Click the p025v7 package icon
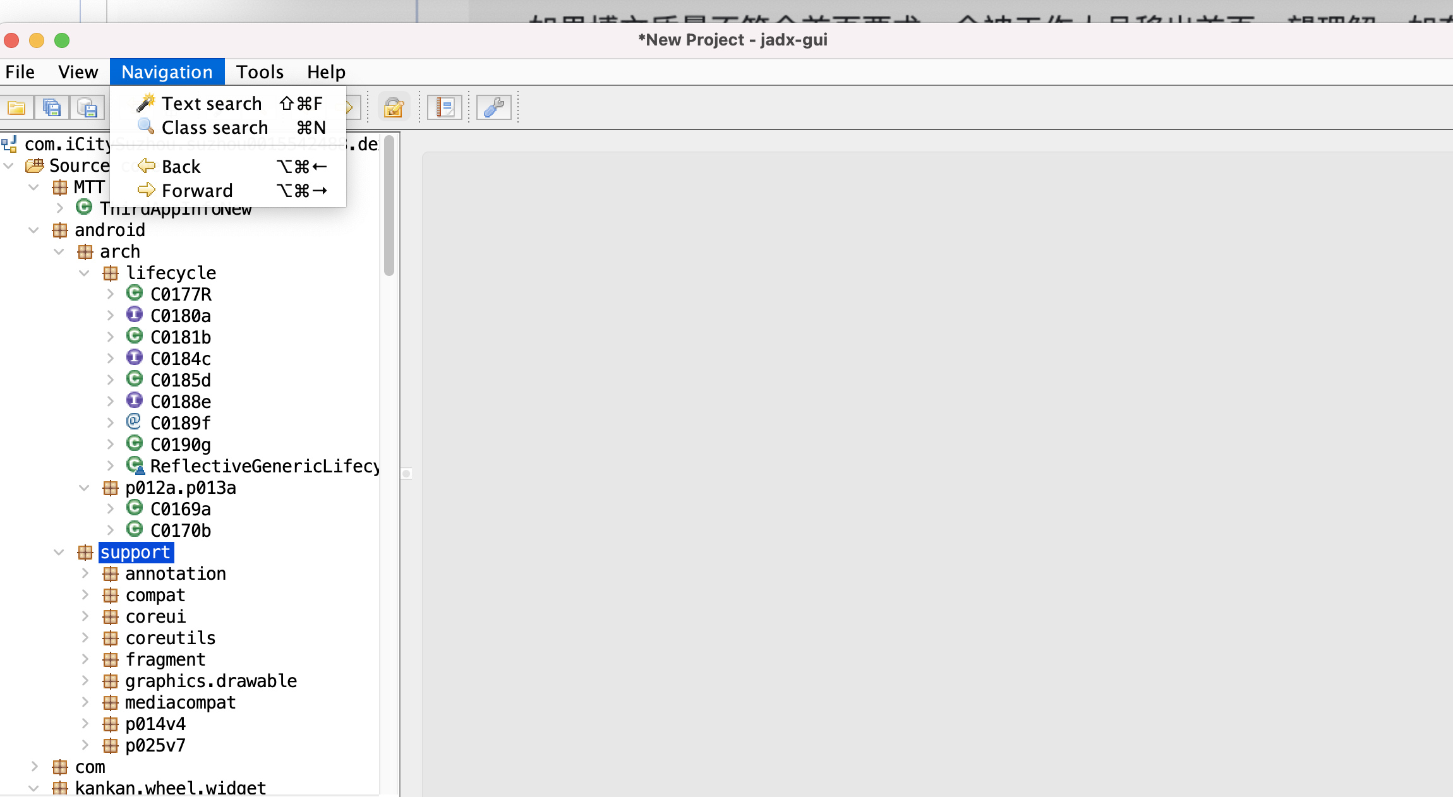The image size is (1453, 797). 111,745
